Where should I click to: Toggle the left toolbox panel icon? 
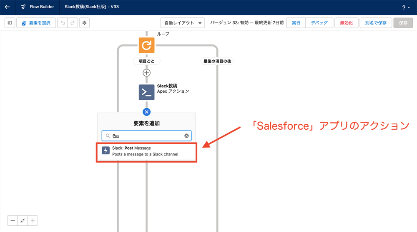click(10, 23)
